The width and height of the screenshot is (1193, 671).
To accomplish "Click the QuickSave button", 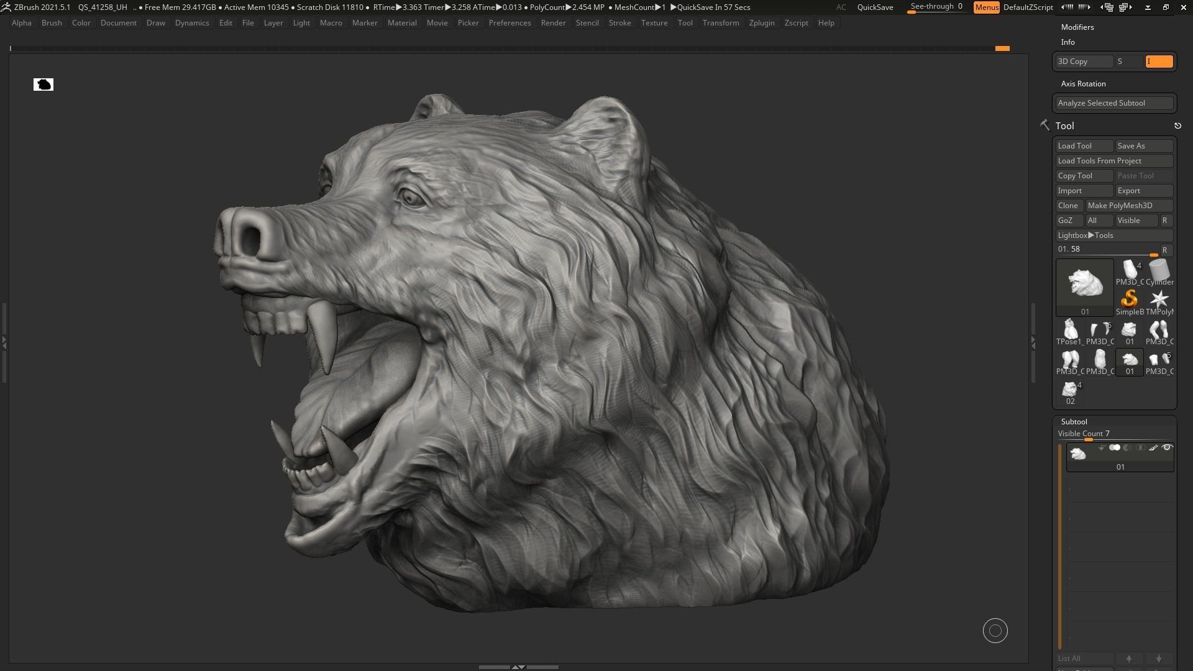I will pos(875,7).
